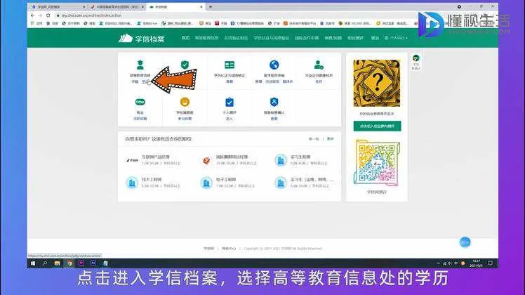This screenshot has width=525, height=295.
Task: Click the green 点击进入 career assessment button
Action: 377,126
